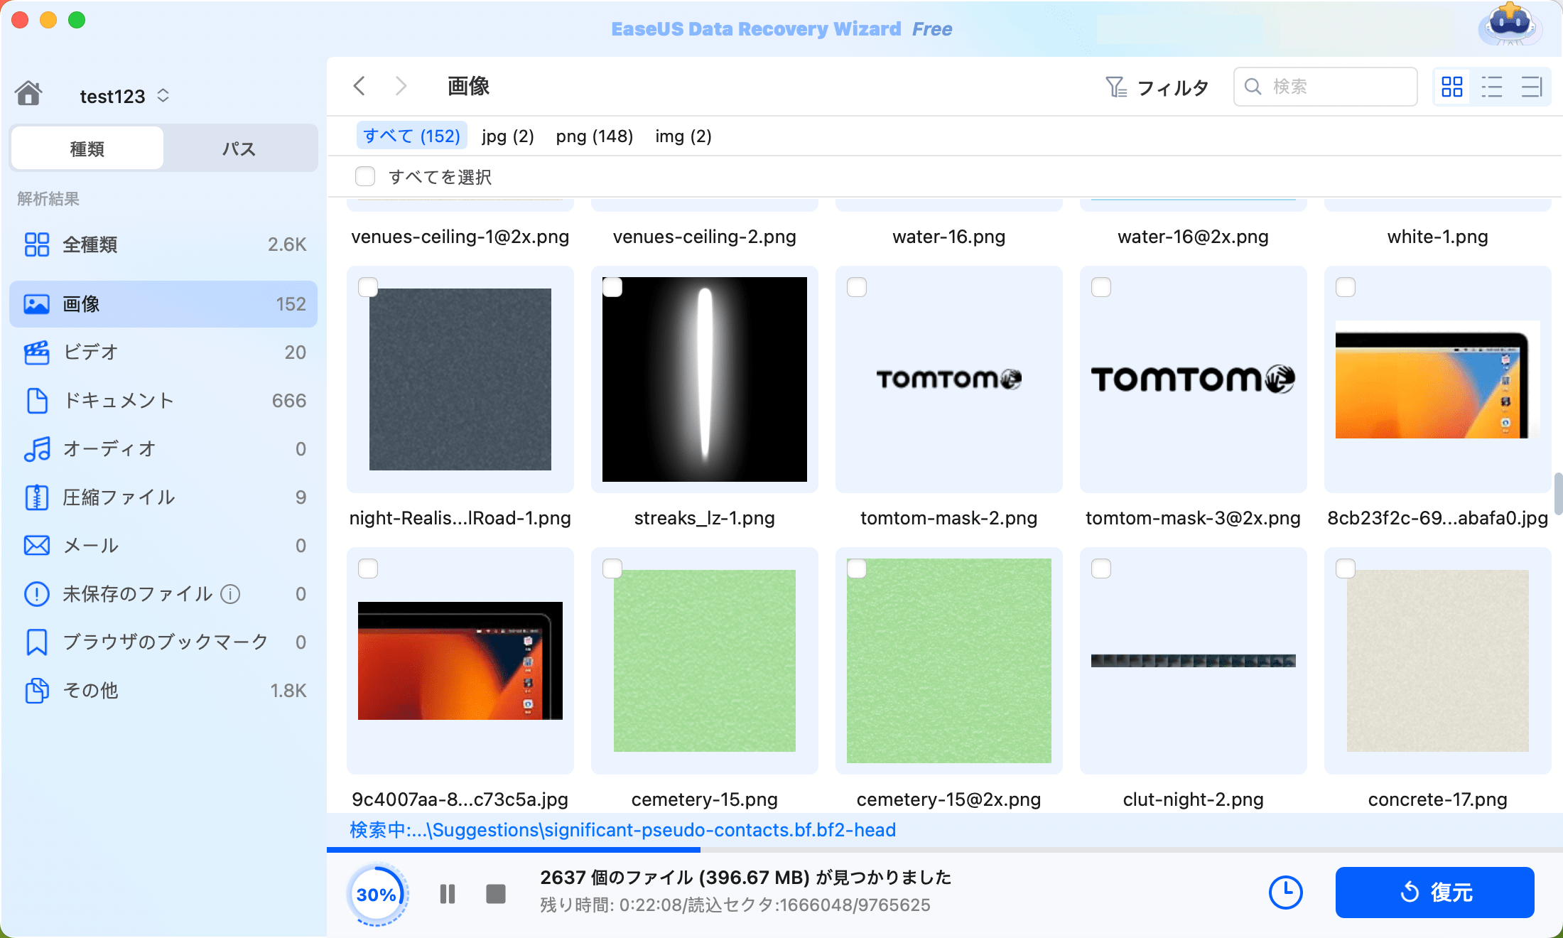Check the 8cb23f2c-69...abafa0.jpg checkbox
1563x938 pixels.
(1346, 287)
